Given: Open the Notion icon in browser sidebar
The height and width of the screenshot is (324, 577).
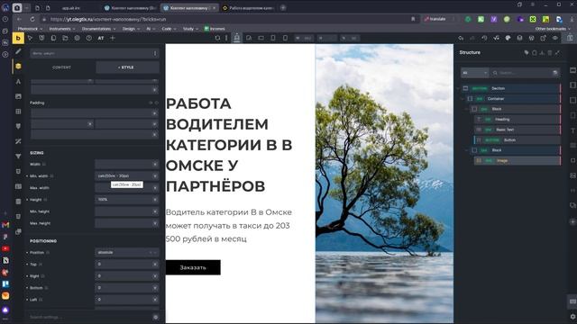Looking at the screenshot, I should [5, 260].
